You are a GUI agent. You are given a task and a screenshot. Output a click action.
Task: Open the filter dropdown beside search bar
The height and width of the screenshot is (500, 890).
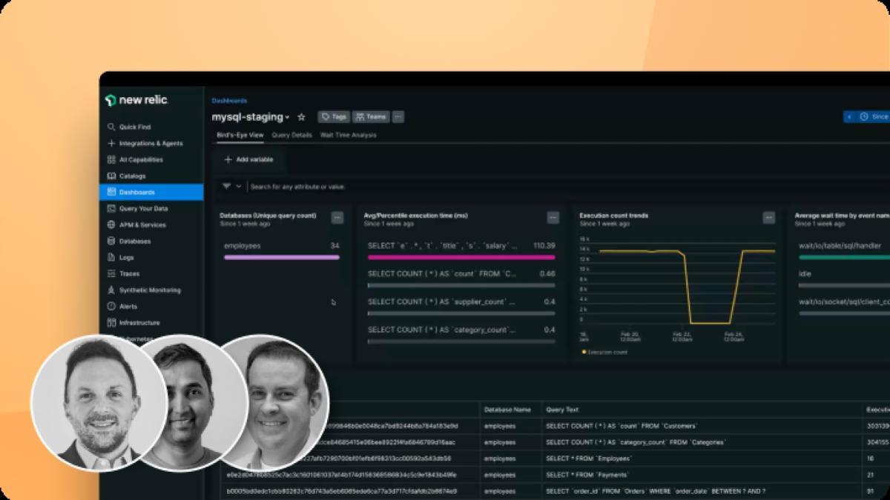point(232,187)
